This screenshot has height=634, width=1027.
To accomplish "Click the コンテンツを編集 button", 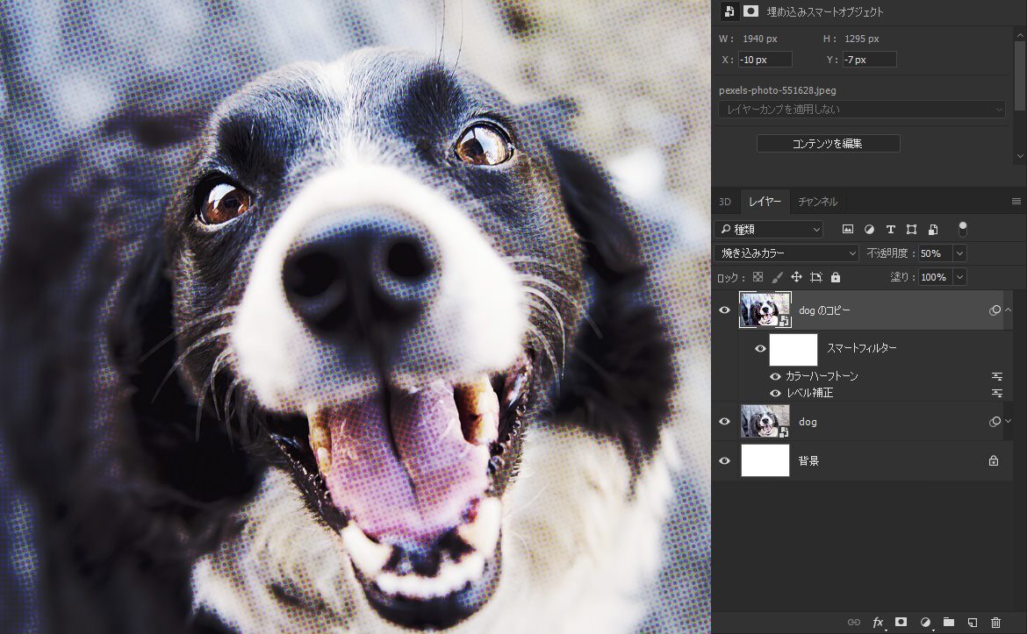I will [x=828, y=143].
